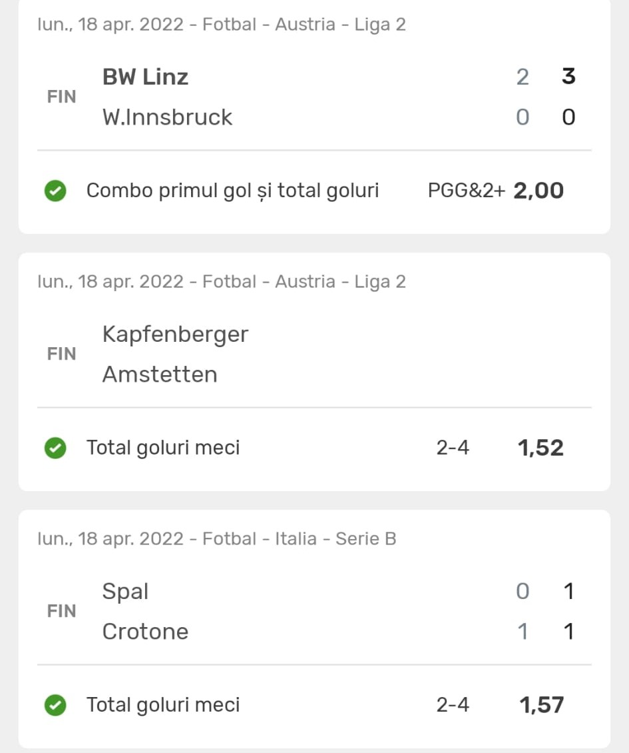The image size is (629, 753).
Task: Click the Italia - Serie B date header
Action: pos(217,538)
